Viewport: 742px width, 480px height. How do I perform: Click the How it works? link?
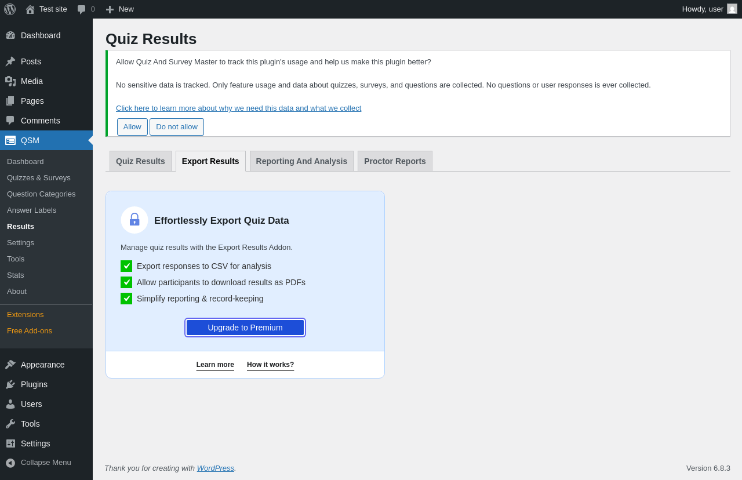coord(270,365)
